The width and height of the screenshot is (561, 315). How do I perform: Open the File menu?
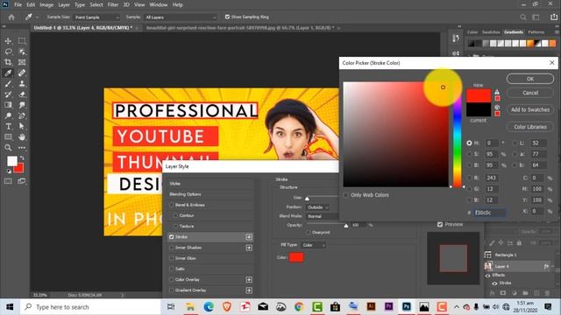pos(18,4)
